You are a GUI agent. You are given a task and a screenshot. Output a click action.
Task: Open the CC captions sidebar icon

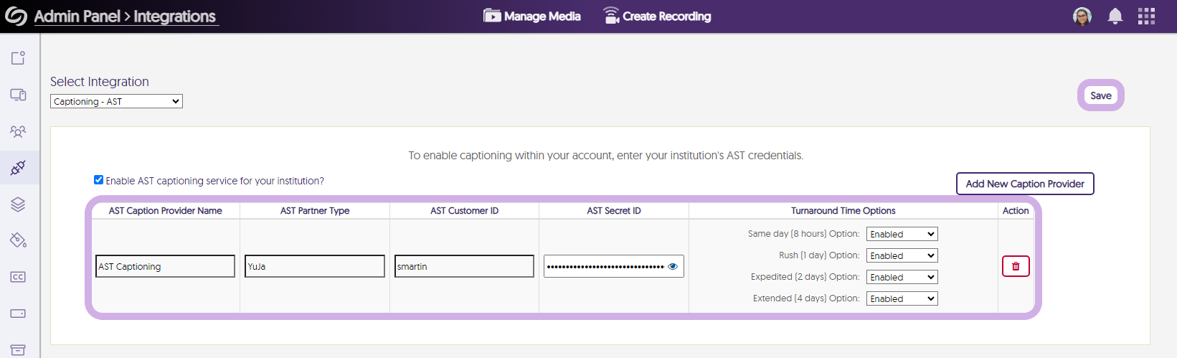[18, 277]
